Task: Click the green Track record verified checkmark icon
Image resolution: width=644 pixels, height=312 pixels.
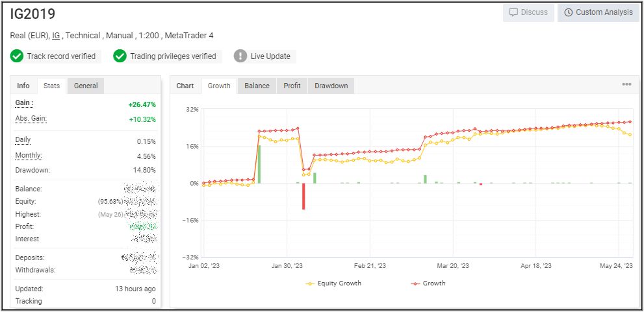Action: click(x=17, y=56)
